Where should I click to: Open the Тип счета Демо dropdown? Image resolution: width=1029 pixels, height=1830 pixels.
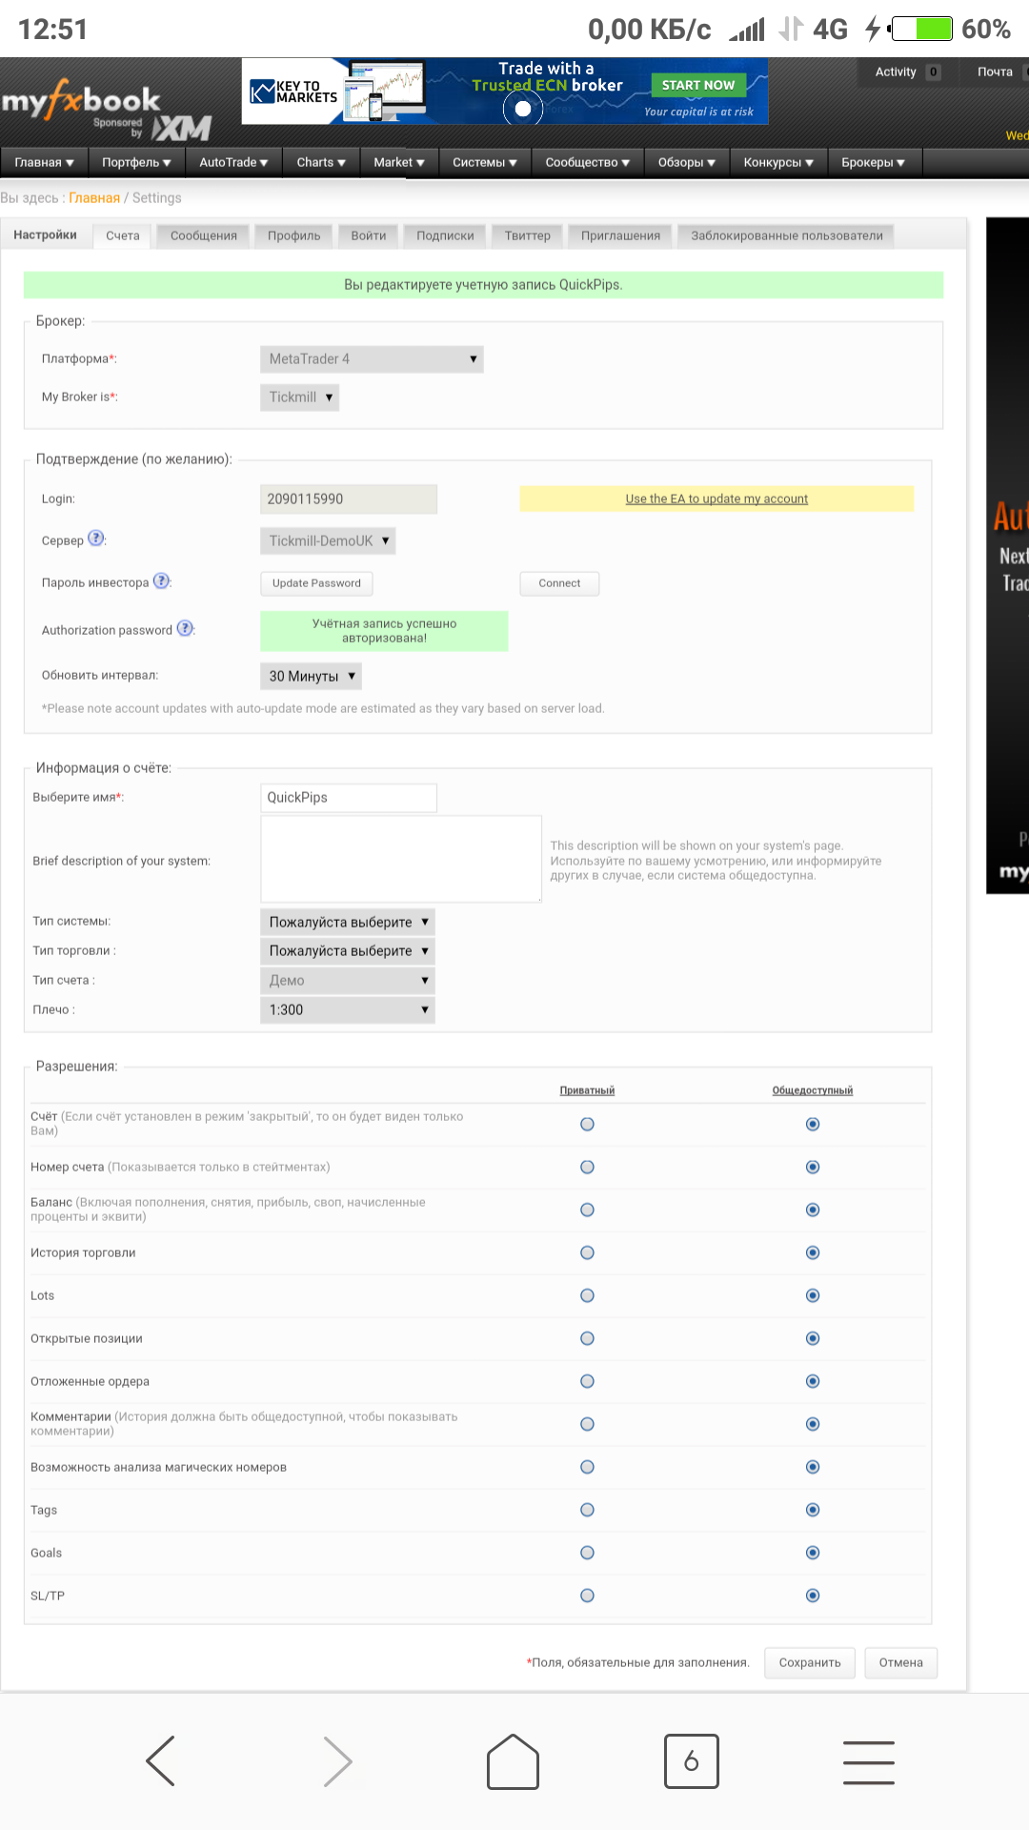(348, 980)
